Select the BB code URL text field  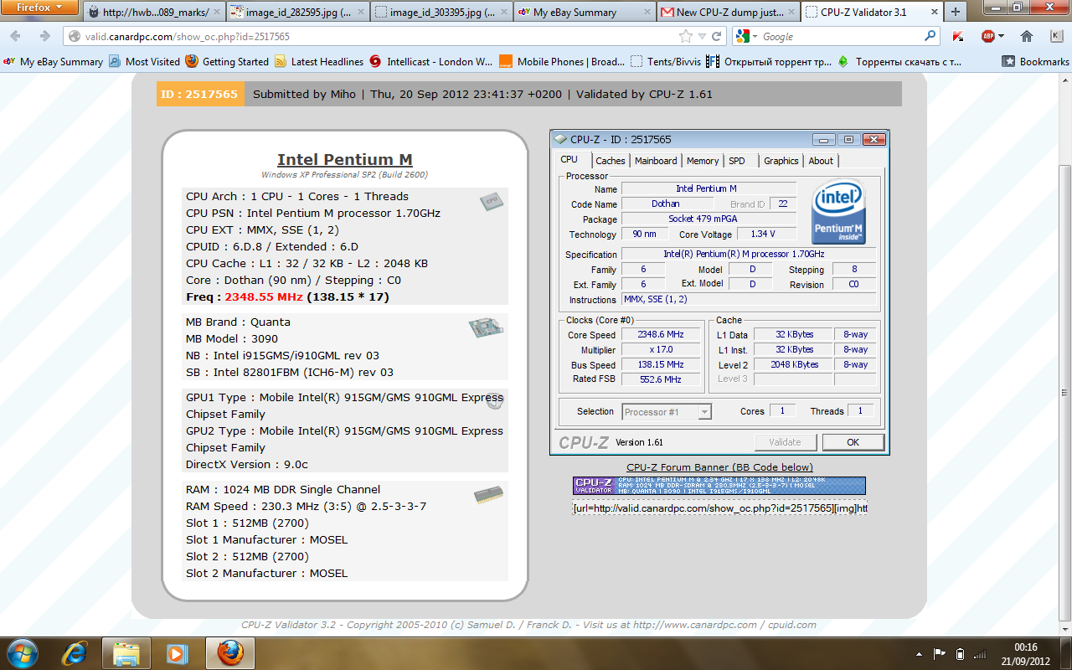point(720,508)
